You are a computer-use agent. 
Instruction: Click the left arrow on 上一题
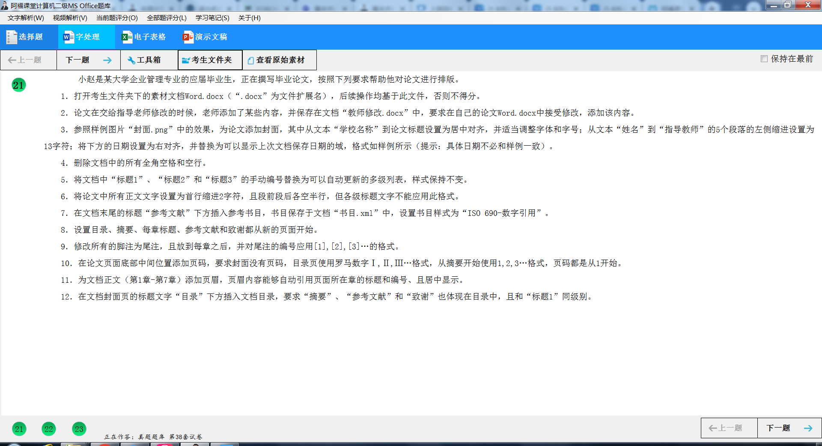pos(11,60)
